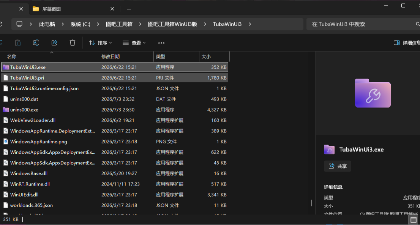Click unins000.exe file icon

pyautogui.click(x=6, y=110)
